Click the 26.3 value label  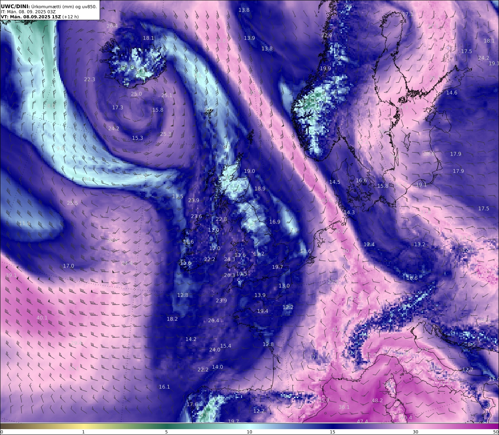(x=230, y=275)
